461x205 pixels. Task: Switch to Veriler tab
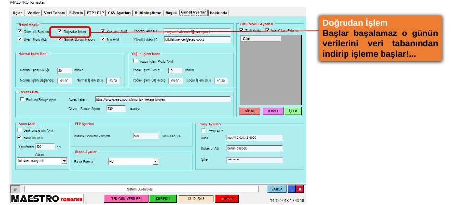click(x=34, y=13)
